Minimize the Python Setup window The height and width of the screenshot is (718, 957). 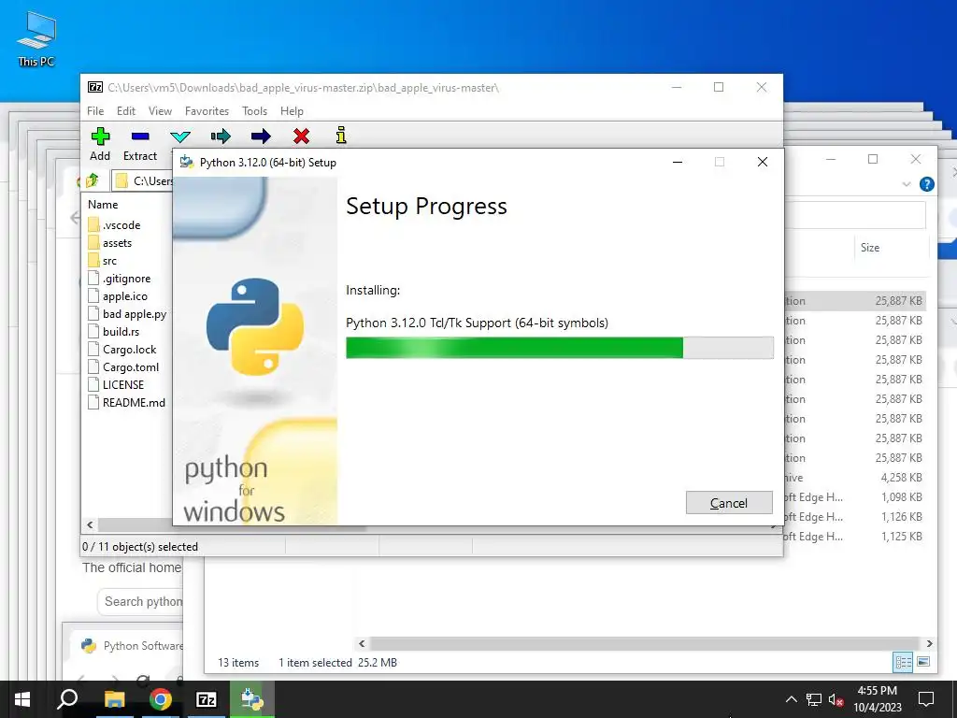pos(678,162)
